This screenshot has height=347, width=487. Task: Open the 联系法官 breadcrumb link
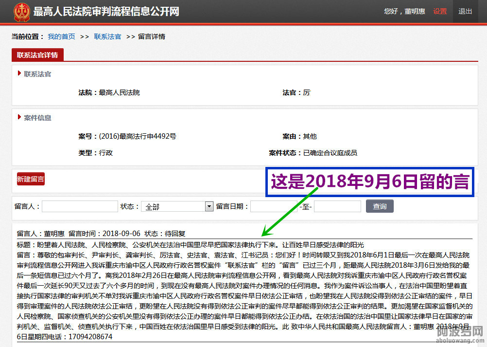(107, 37)
